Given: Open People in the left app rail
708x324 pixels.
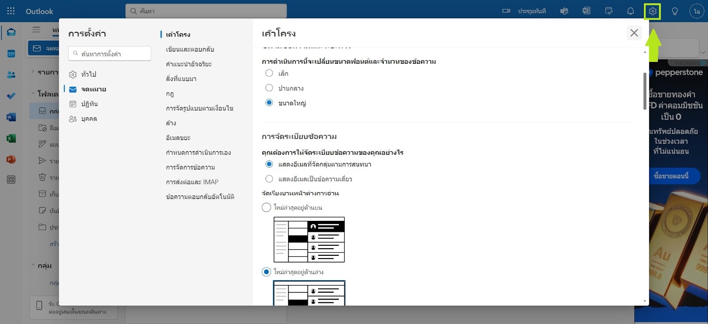Looking at the screenshot, I should (x=11, y=75).
